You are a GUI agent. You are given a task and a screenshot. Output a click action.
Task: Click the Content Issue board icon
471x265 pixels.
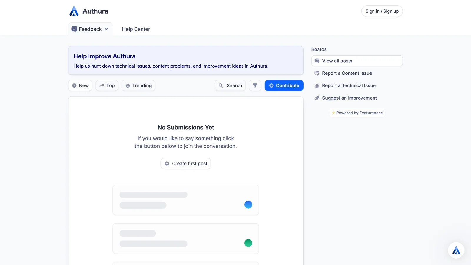tap(317, 73)
